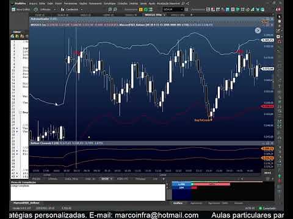Click the search magnifier in the menu bar
This screenshot has height=219, width=293.
(183, 4)
